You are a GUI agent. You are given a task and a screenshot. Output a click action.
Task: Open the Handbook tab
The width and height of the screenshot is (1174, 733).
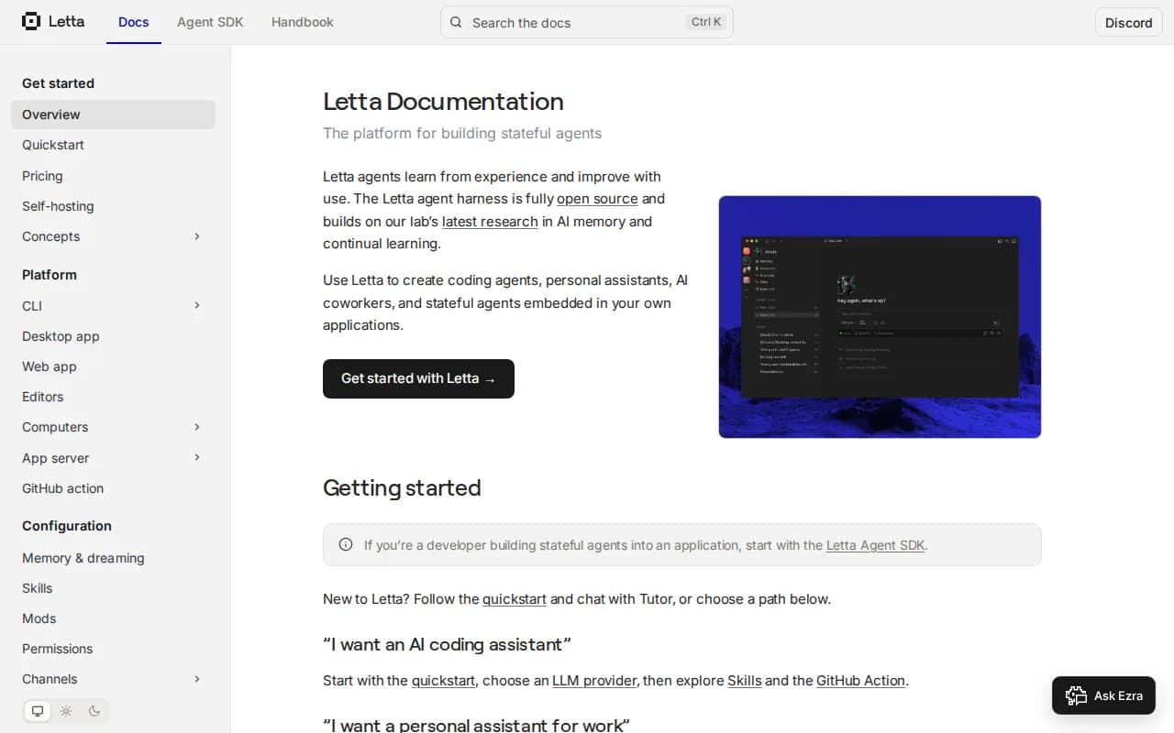(303, 22)
